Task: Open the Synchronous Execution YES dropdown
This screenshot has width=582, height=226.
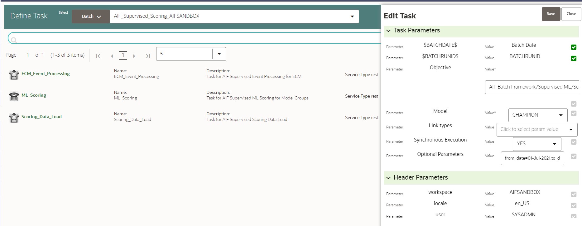Action: tap(537, 144)
